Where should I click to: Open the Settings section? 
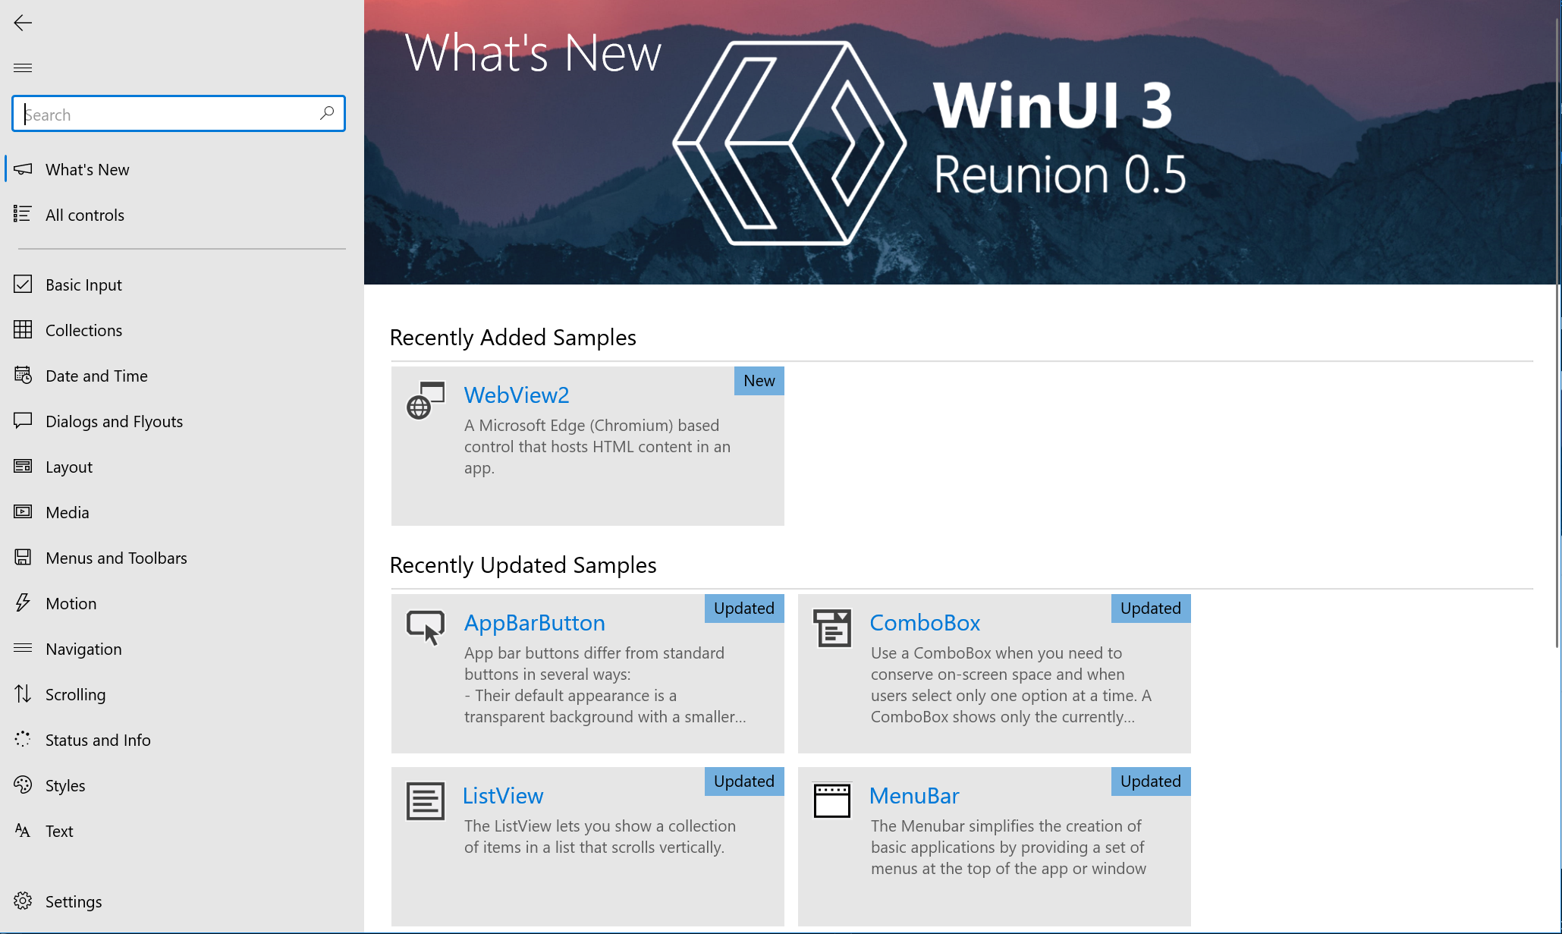pyautogui.click(x=72, y=901)
